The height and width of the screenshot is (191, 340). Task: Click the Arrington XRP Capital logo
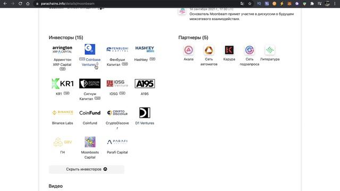(62, 49)
